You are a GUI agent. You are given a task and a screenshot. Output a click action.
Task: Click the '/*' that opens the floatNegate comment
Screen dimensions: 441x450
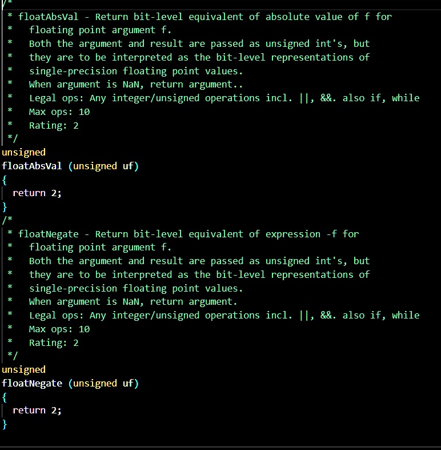point(7,220)
